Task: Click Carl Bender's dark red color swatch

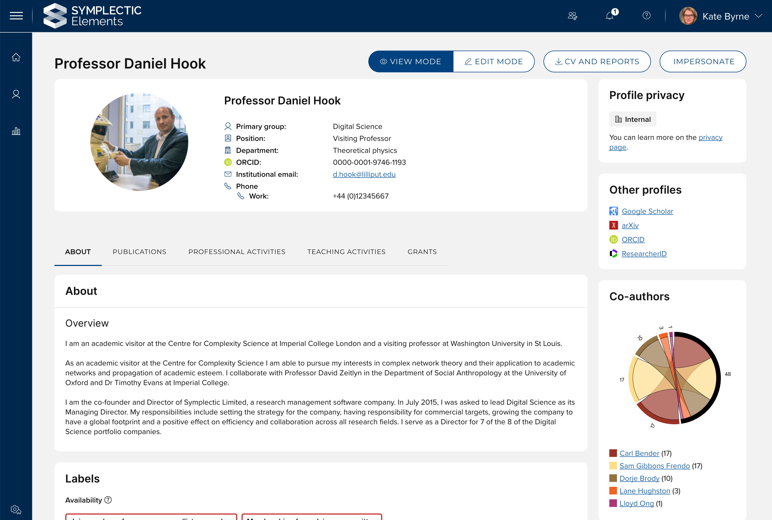Action: point(613,453)
